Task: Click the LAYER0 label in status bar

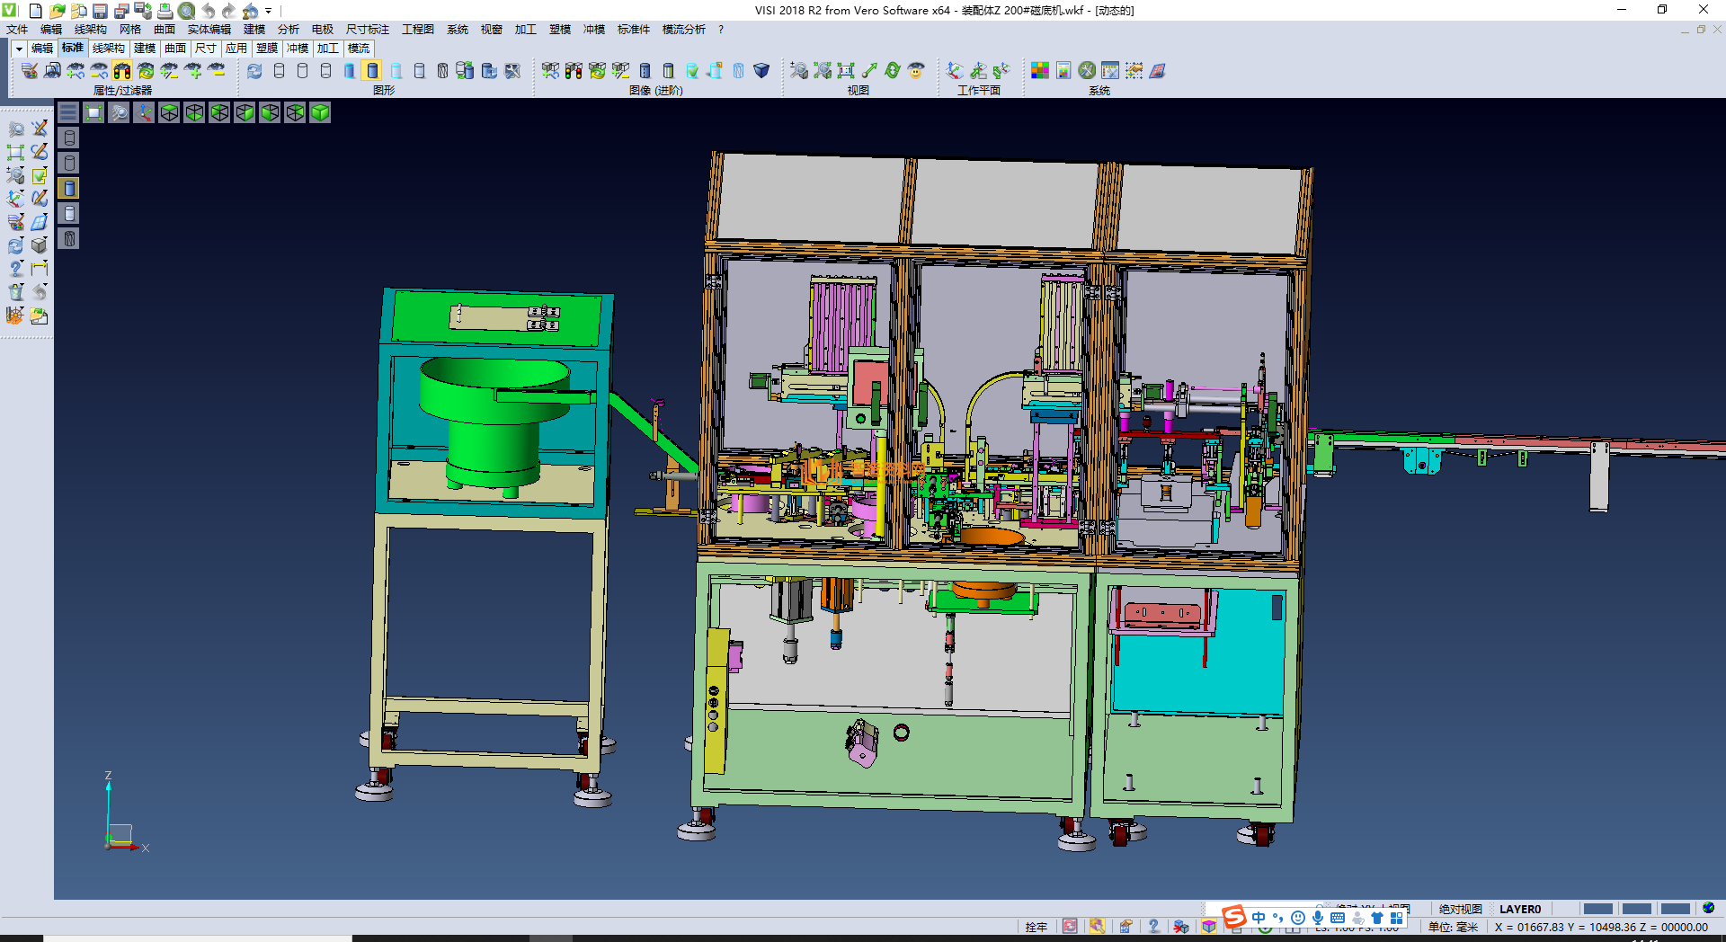Action: pyautogui.click(x=1520, y=909)
